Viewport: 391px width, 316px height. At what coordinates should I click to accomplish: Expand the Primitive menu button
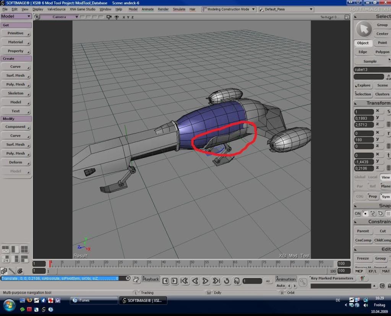click(16, 33)
